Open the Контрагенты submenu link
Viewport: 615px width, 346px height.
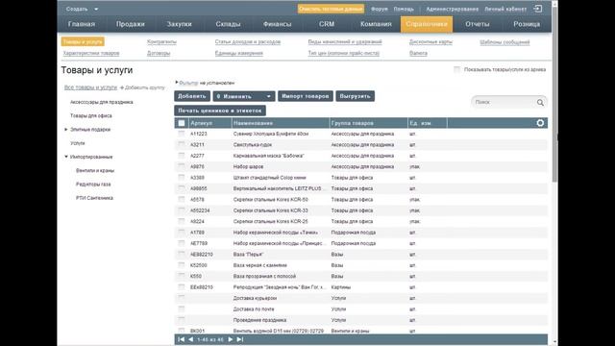coord(161,41)
